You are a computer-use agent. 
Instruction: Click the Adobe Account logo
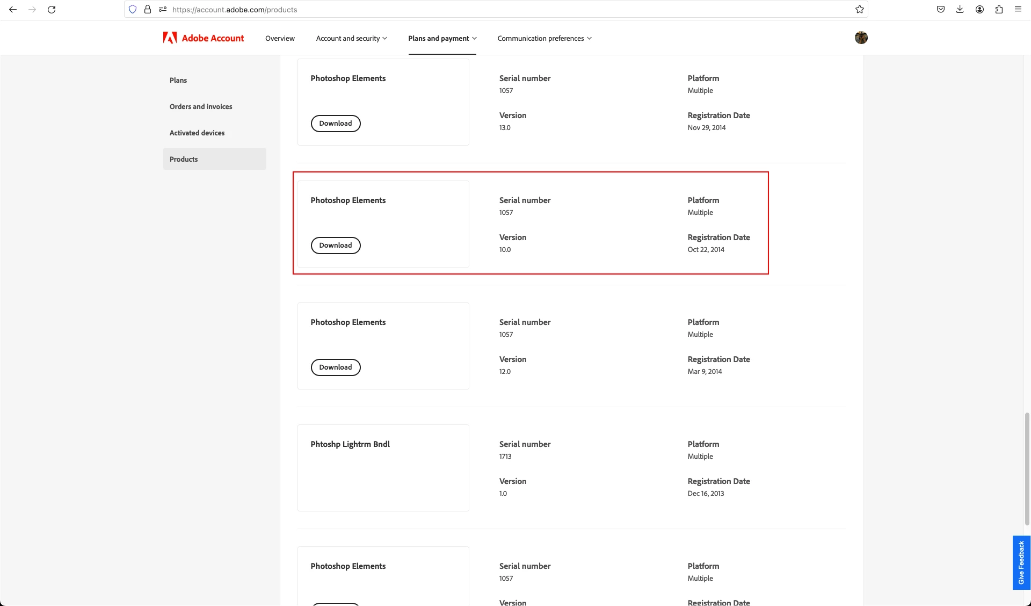click(204, 38)
